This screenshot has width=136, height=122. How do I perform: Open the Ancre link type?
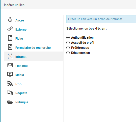coord(20,20)
